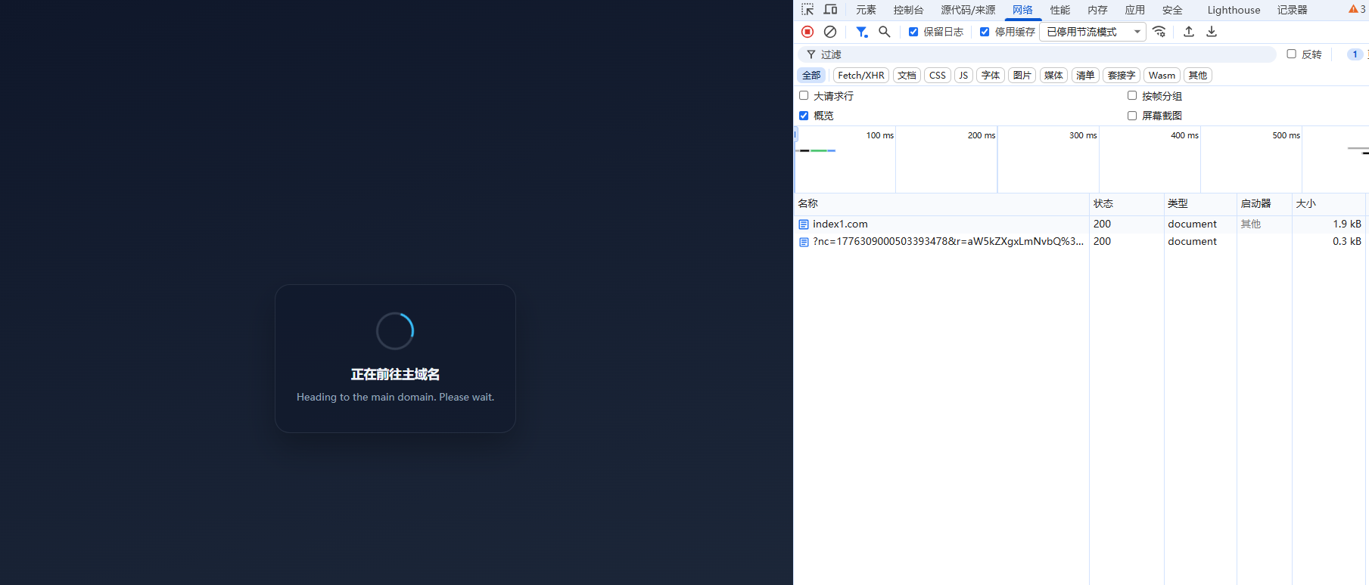Viewport: 1369px width, 585px height.
Task: Import HAR file upload icon
Action: 1189,32
